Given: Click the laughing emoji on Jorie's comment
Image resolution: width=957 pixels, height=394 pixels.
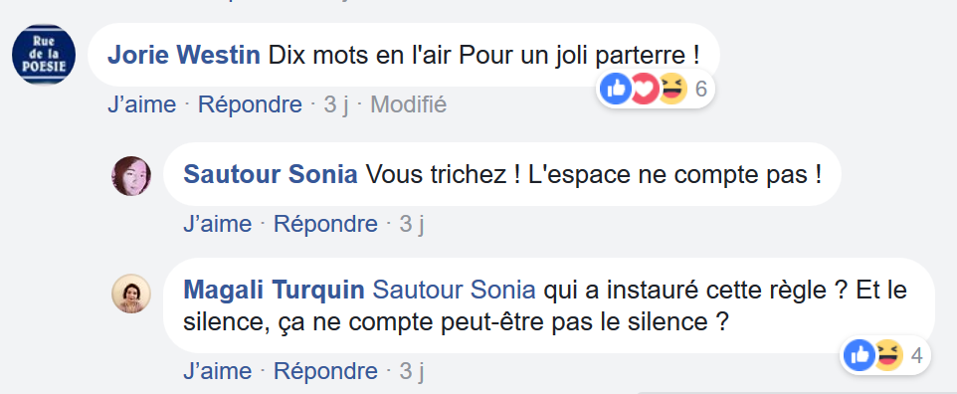Looking at the screenshot, I should 672,90.
